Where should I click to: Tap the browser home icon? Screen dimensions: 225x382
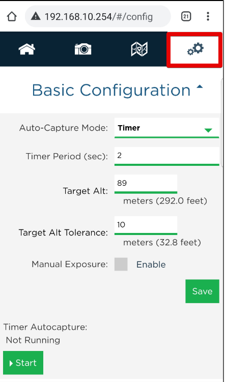pos(12,17)
